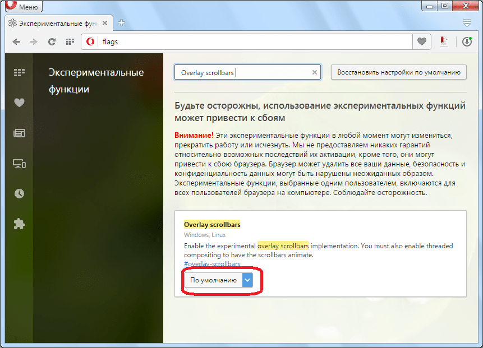
Task: Clear the Overlay scrollbars search field
Action: click(315, 72)
